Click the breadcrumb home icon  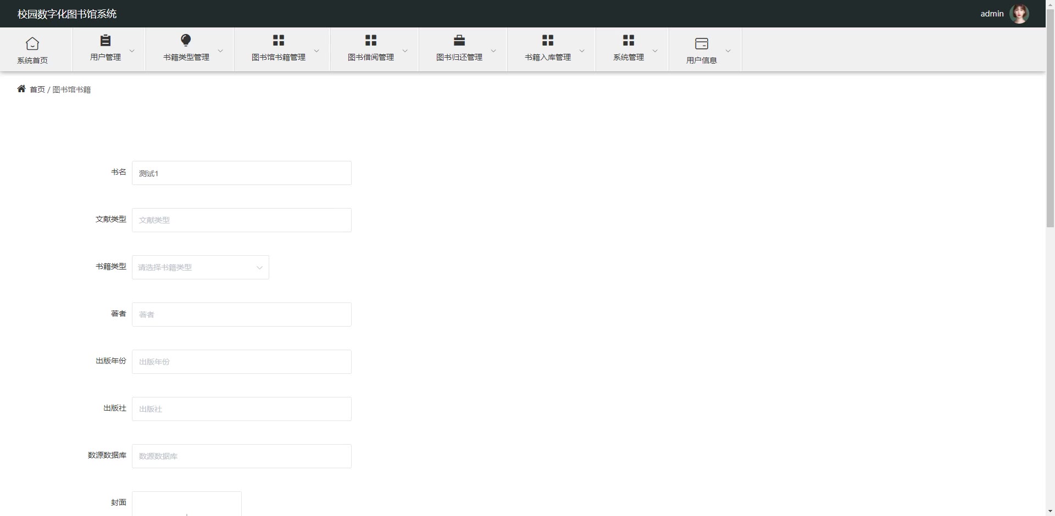tap(21, 89)
